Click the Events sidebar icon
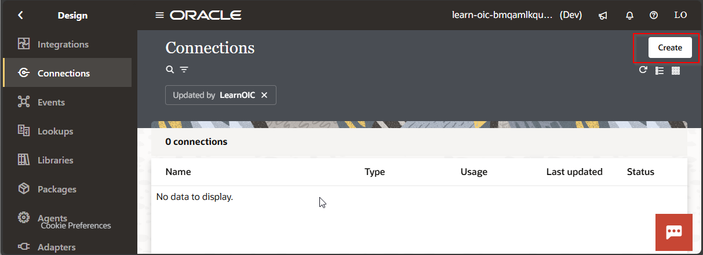The width and height of the screenshot is (703, 255). point(24,102)
